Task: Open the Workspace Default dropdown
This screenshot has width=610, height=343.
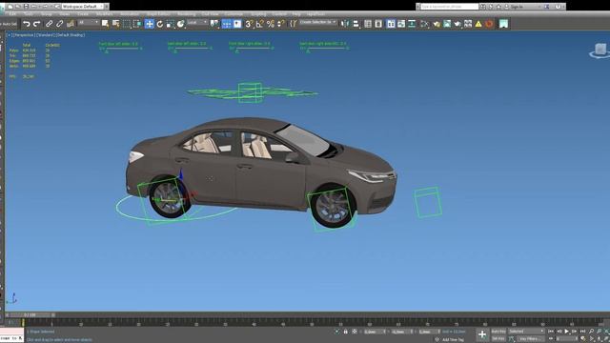Action: pyautogui.click(x=83, y=7)
